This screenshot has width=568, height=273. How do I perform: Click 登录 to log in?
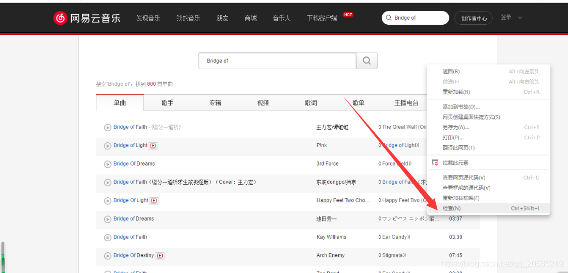[506, 17]
